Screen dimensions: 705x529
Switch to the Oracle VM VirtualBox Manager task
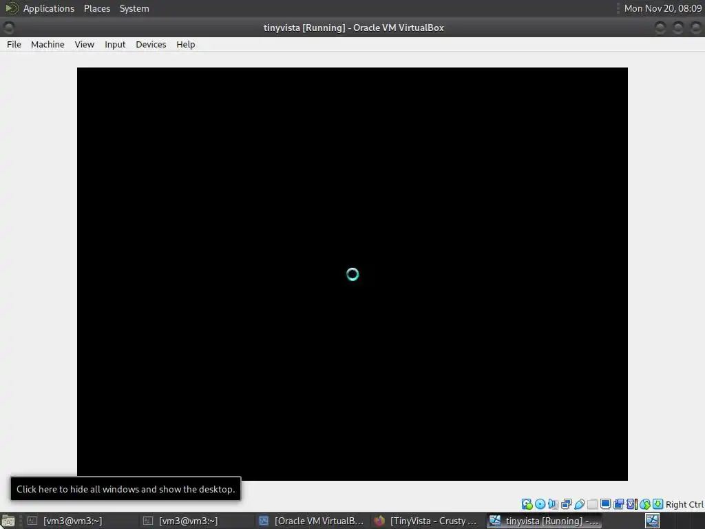312,521
